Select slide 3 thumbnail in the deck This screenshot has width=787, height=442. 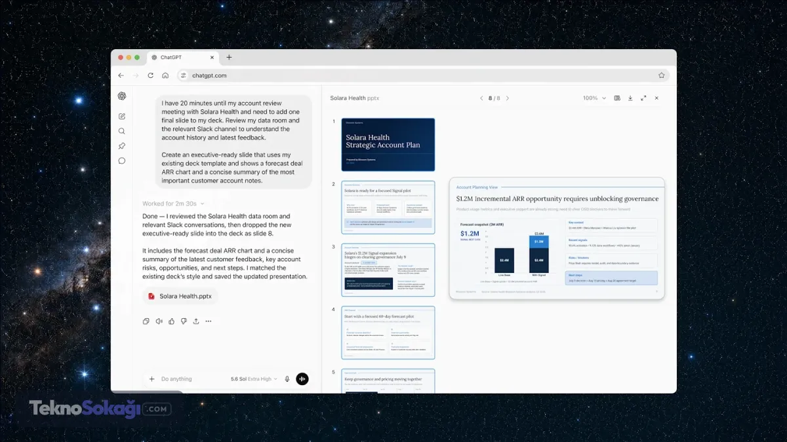tap(388, 270)
